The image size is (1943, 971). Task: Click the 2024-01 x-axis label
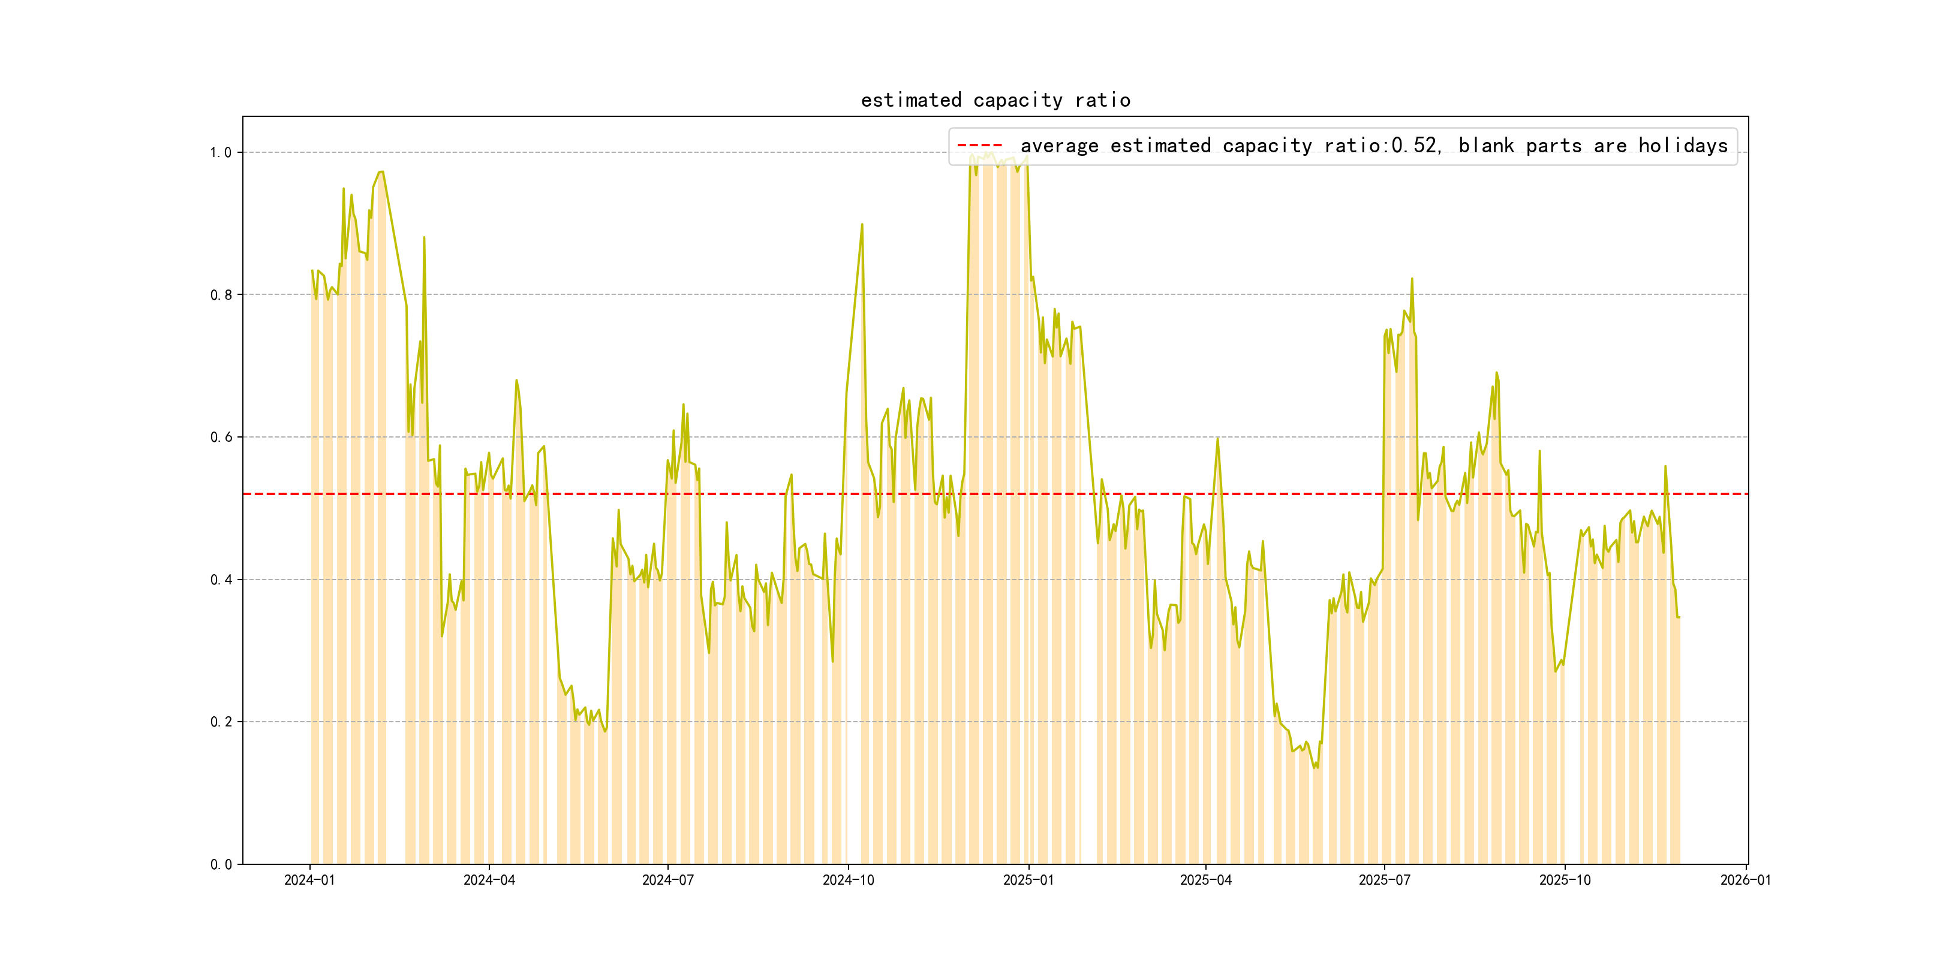tap(309, 880)
